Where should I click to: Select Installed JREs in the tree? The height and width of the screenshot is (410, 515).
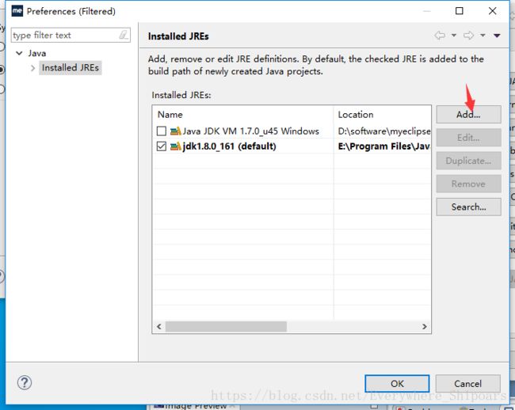(71, 67)
